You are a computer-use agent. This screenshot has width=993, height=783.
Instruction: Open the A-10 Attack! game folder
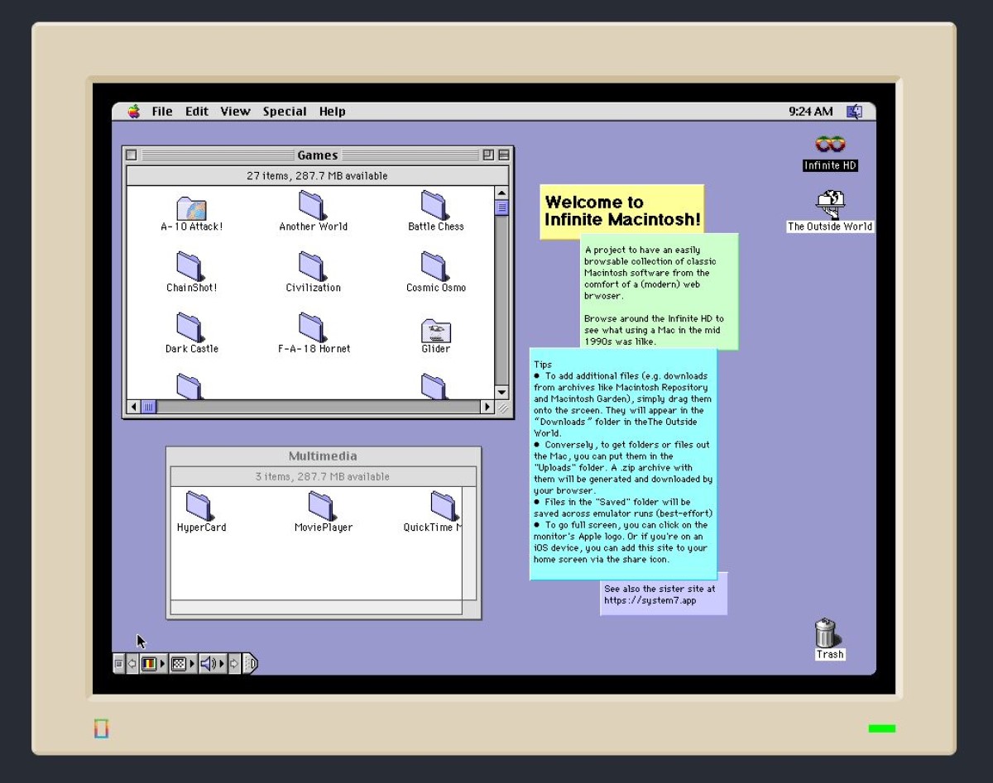tap(191, 208)
